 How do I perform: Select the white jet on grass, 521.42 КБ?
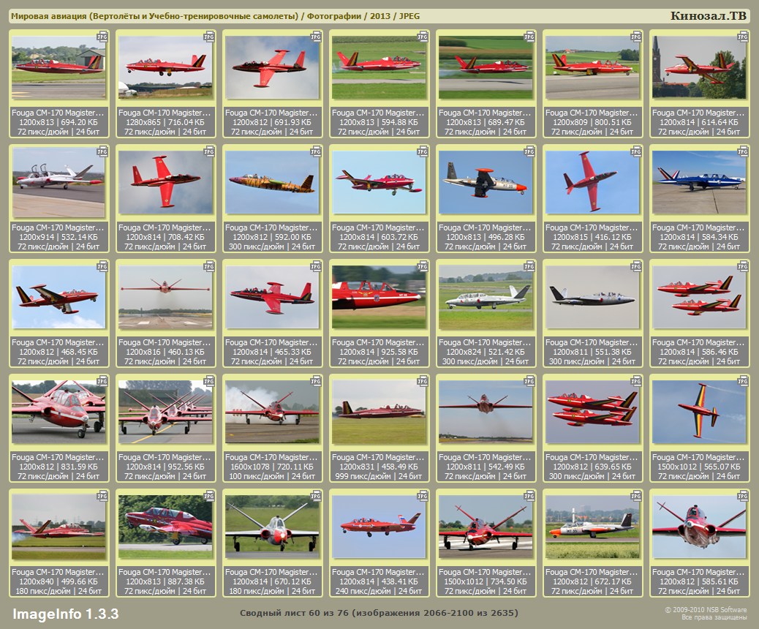485,297
